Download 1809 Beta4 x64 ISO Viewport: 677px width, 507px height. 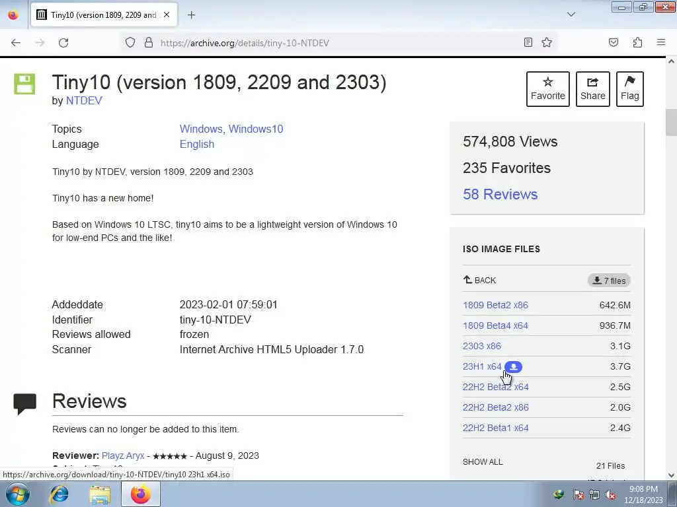point(495,325)
